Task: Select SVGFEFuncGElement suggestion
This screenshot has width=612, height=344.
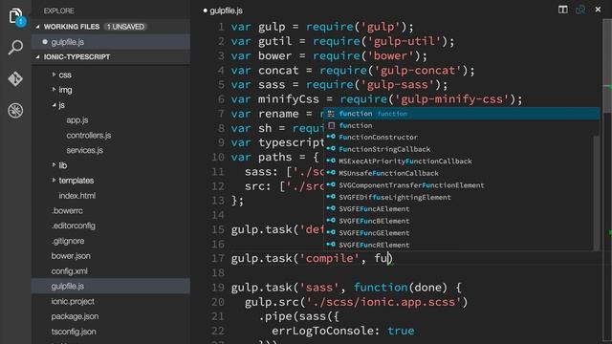Action: pos(459,233)
